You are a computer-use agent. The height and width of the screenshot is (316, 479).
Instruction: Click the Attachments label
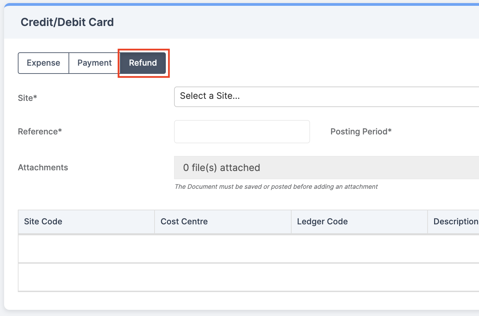(43, 168)
